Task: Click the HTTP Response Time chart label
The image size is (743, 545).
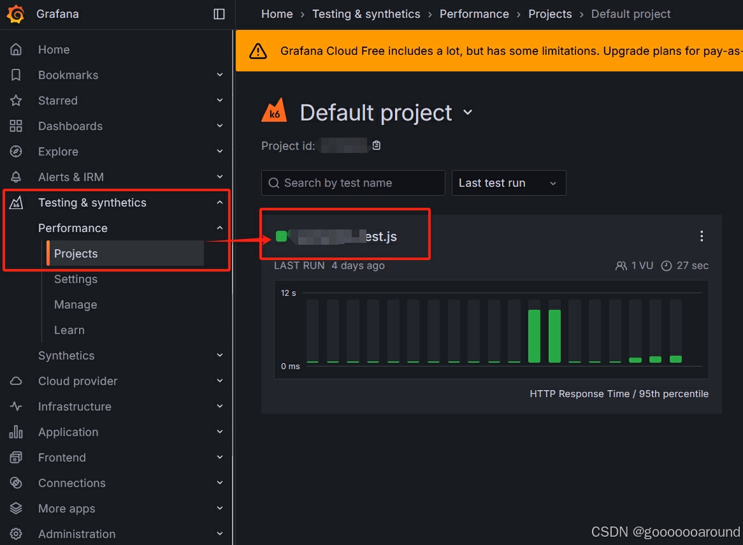Action: click(619, 394)
